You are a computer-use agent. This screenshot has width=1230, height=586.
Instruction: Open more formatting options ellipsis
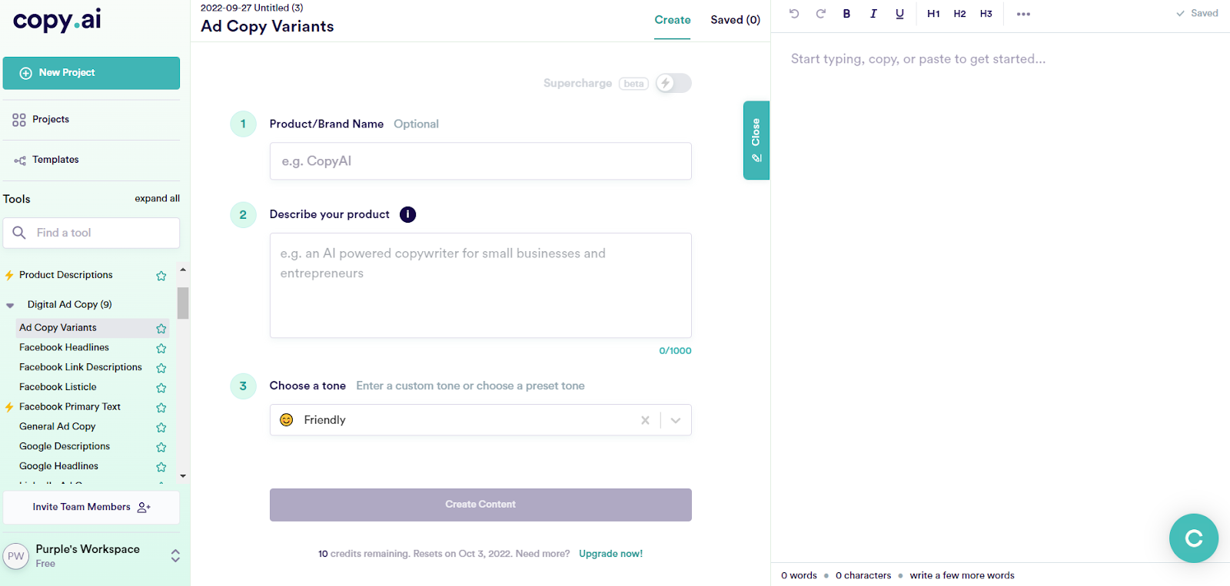[x=1023, y=14]
